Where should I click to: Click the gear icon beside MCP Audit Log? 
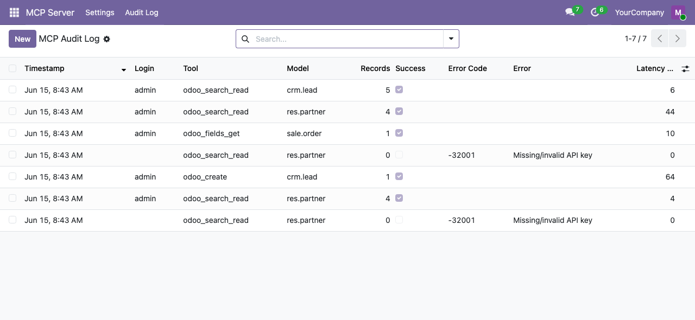[x=107, y=39]
